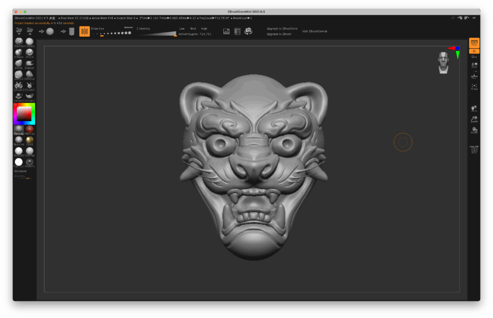Click the open project folder icon
The image size is (493, 318).
tap(19, 31)
